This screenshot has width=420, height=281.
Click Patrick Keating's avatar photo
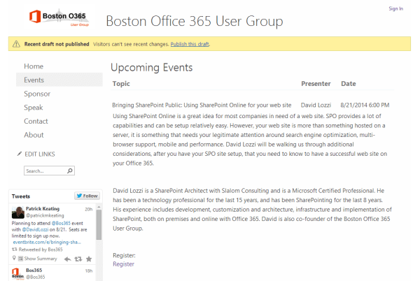[x=18, y=212]
